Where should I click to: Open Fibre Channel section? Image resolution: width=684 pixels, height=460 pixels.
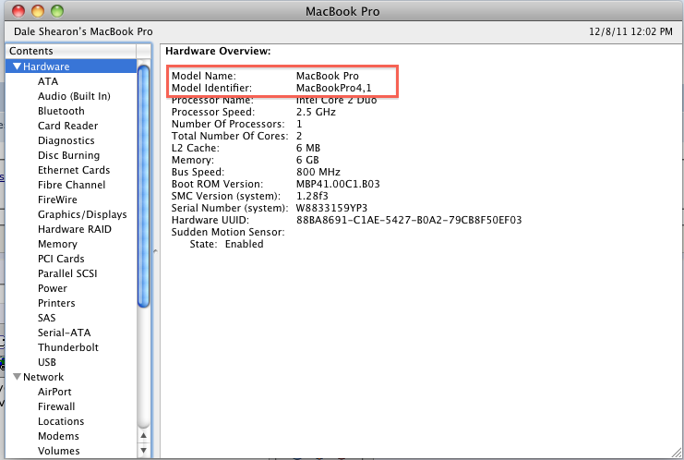(72, 185)
